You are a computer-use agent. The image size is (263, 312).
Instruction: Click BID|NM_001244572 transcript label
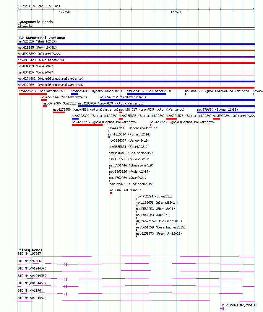pyautogui.click(x=32, y=298)
